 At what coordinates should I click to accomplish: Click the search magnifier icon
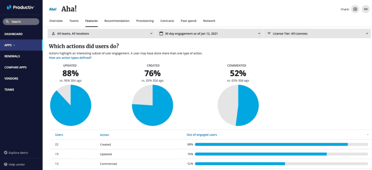[7, 21]
